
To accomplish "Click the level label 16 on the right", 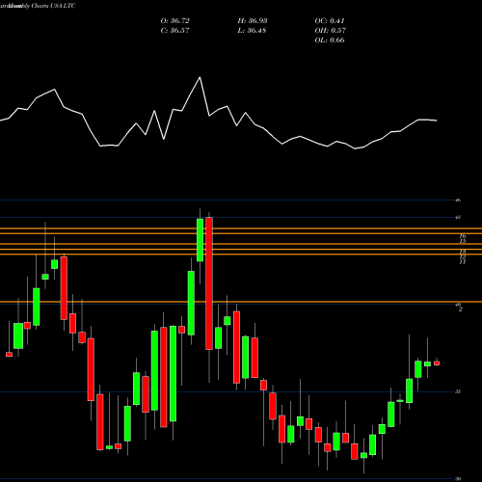I will (463, 236).
